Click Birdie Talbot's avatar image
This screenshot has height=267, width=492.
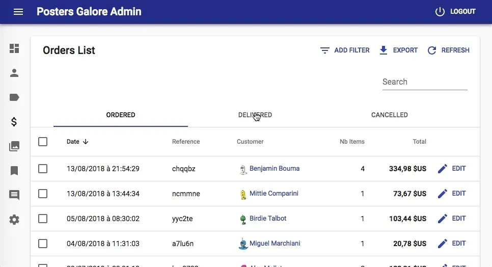coord(243,219)
